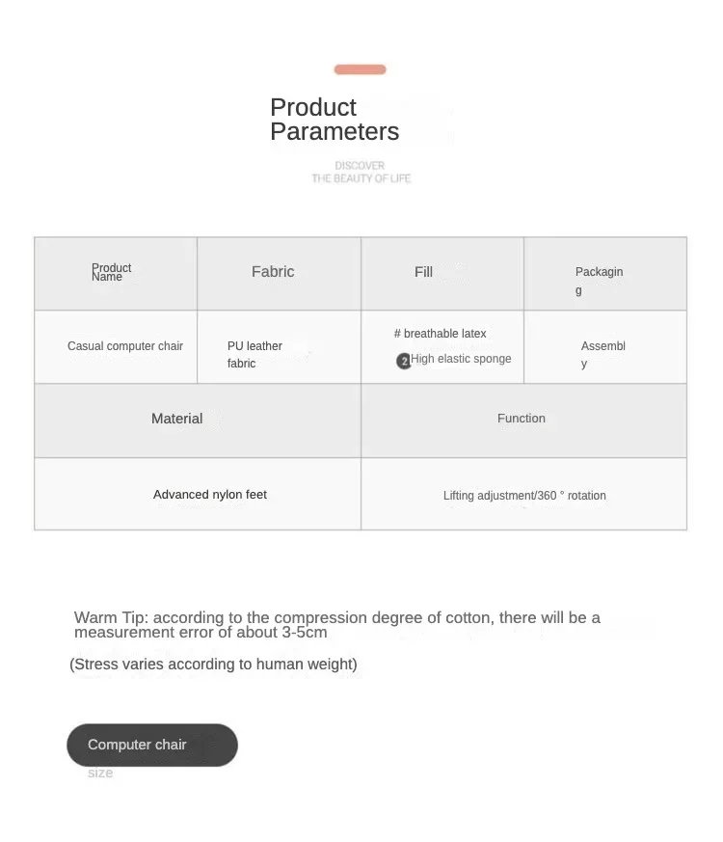
Task: Click the Lifting adjustment/360° rotation cell
Action: point(524,496)
